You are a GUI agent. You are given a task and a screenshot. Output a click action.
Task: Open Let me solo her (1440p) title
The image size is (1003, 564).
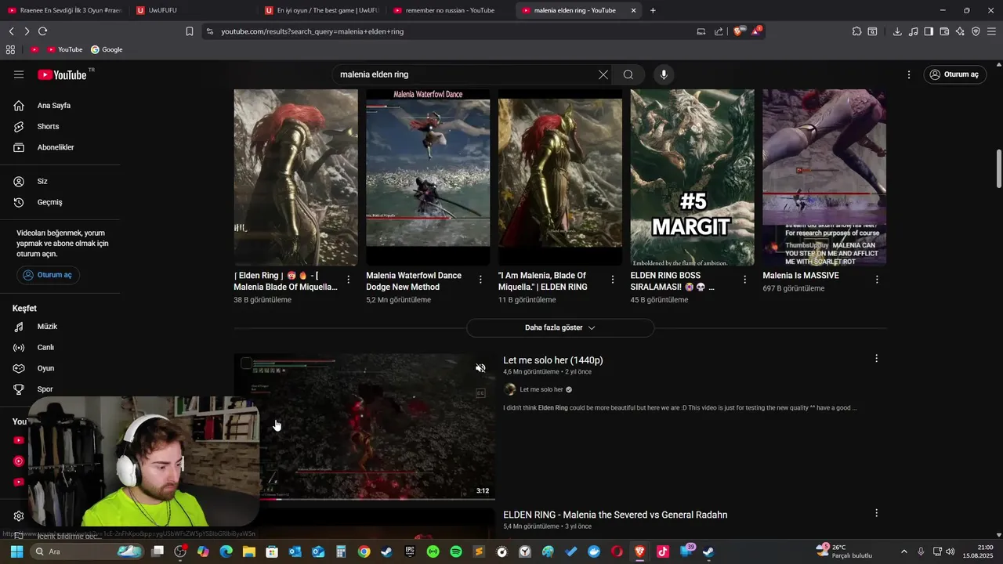[553, 360]
